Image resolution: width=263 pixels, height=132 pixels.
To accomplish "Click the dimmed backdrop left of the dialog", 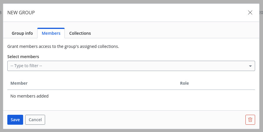I will pos(1,73).
